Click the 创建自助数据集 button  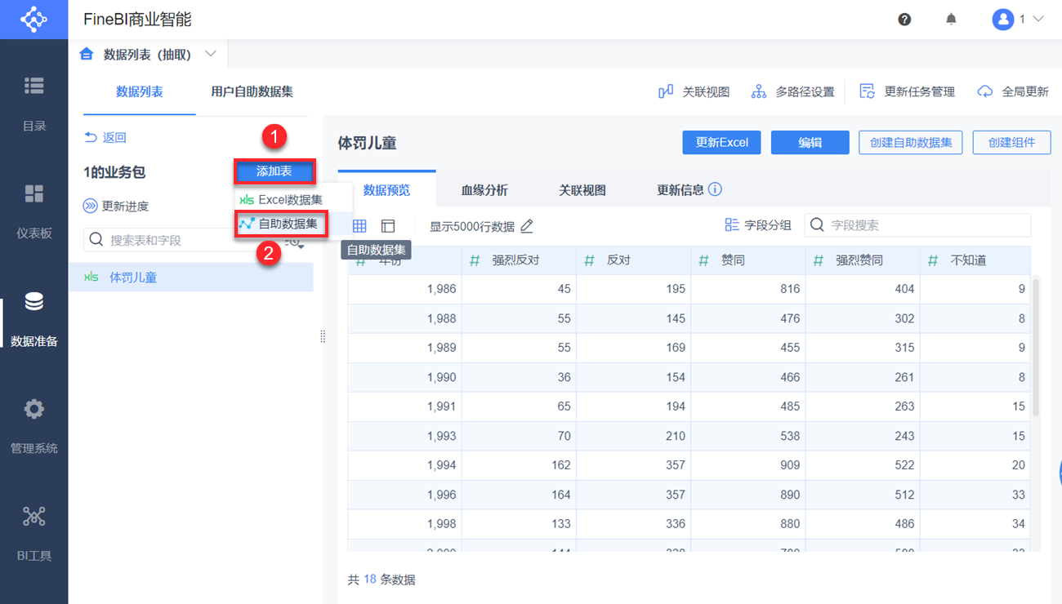pos(911,142)
